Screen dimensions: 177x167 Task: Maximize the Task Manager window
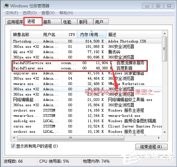coord(158,6)
